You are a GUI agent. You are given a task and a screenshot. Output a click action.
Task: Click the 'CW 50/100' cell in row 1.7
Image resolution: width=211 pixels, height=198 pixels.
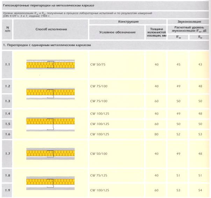(100, 154)
